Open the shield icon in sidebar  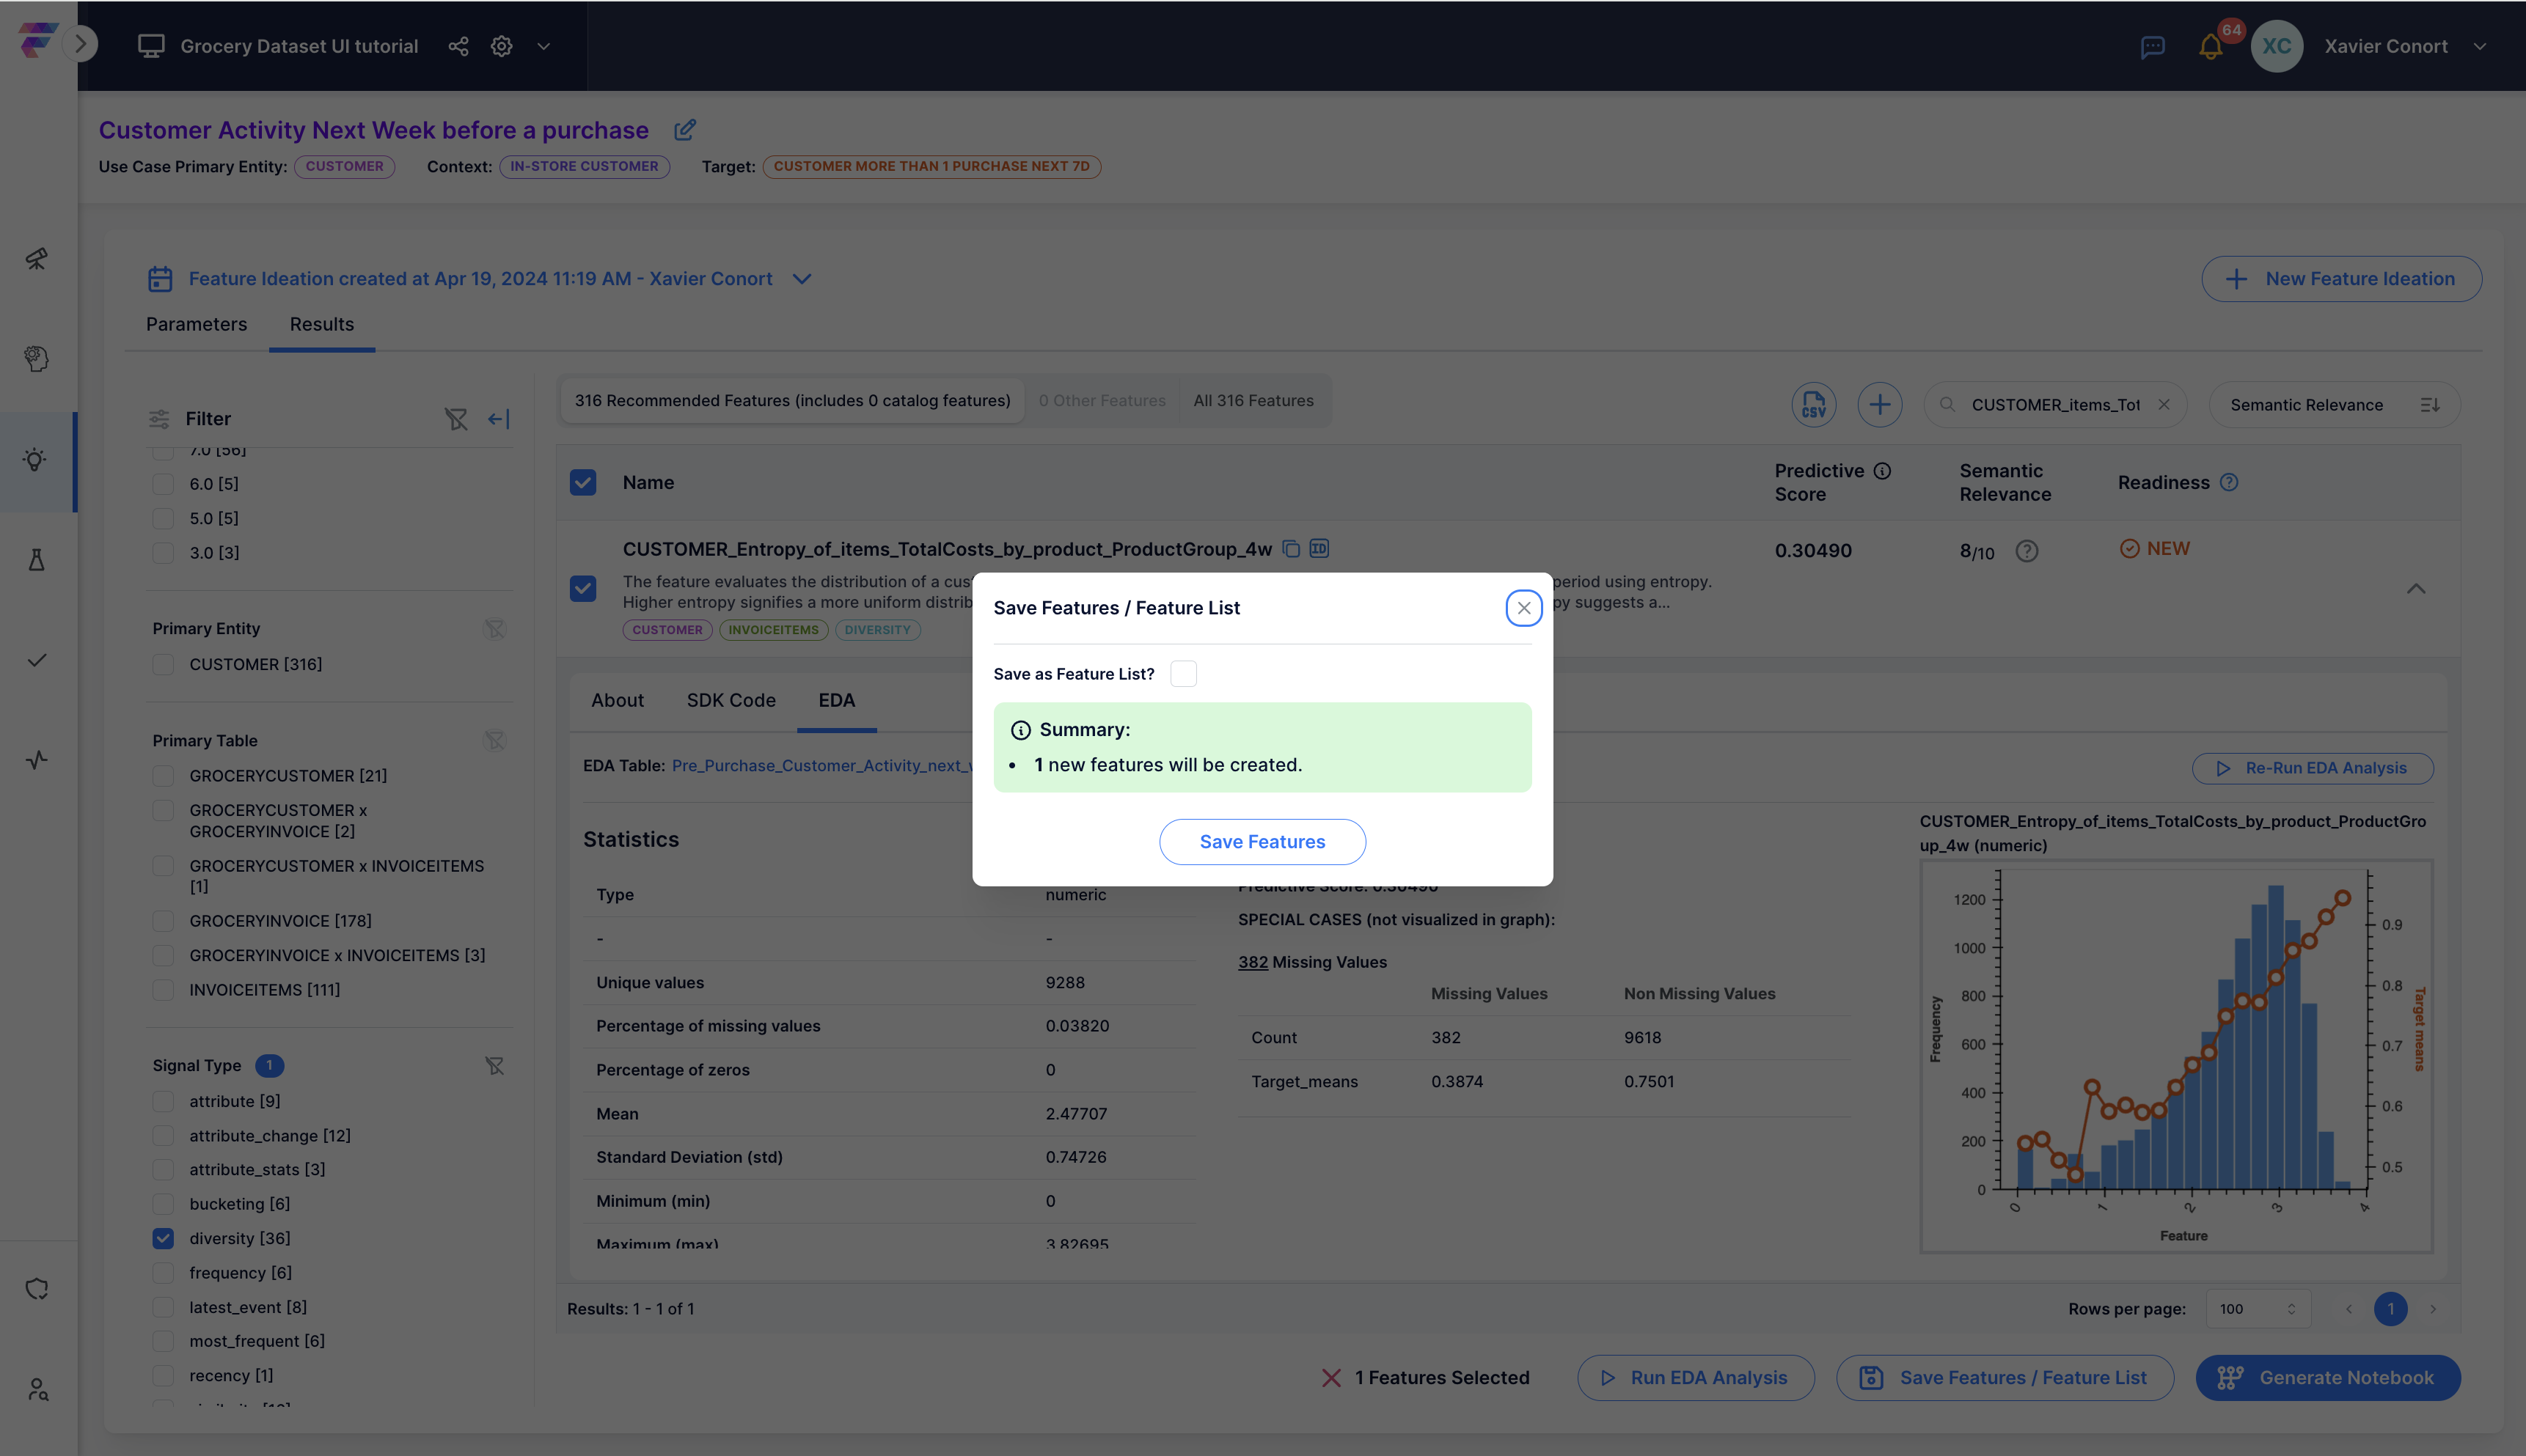point(36,1289)
